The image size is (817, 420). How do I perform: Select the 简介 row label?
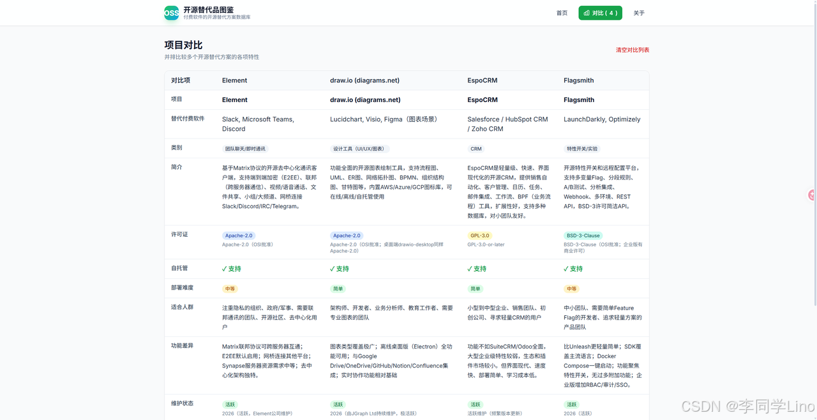tap(177, 167)
